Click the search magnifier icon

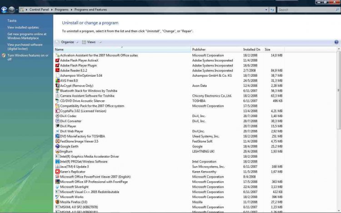tap(337, 10)
